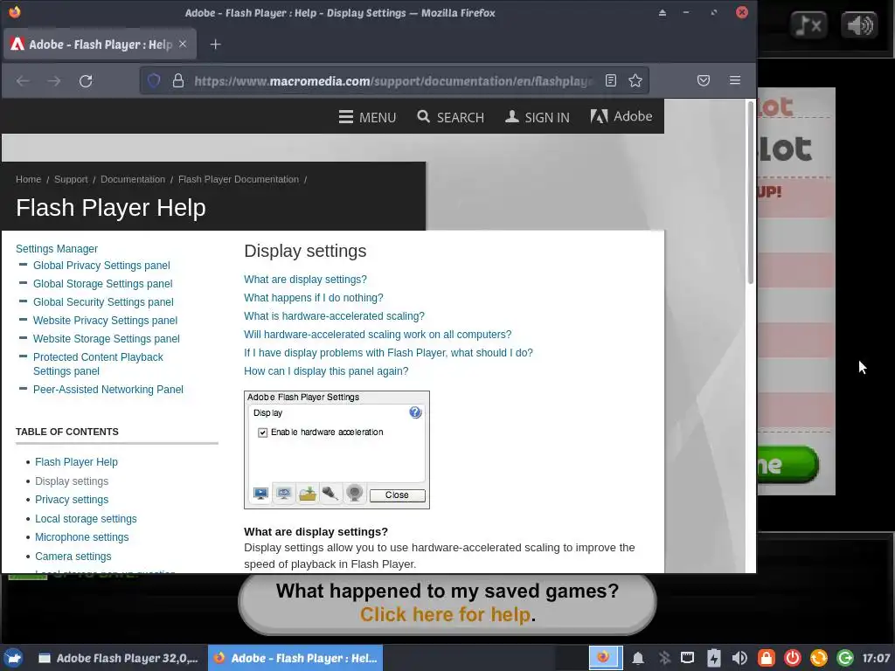Open Website Privacy Settings panel link
895x671 pixels.
105,320
